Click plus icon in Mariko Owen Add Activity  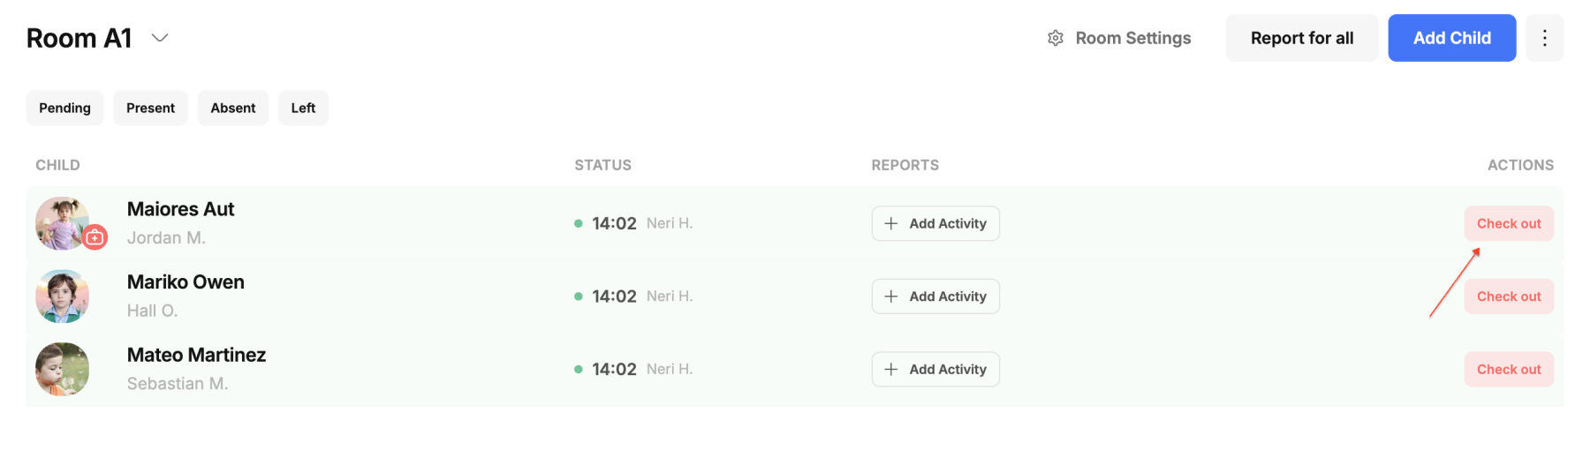891,297
